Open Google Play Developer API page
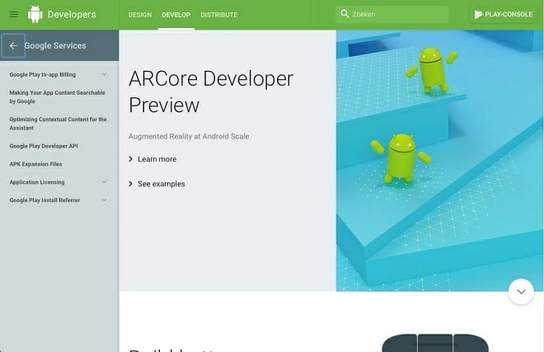544x352 pixels. pos(44,146)
